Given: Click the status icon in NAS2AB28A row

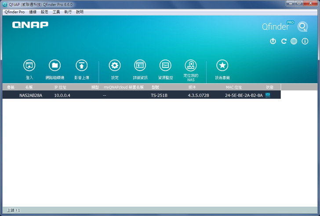Looking at the screenshot, I should [x=268, y=95].
